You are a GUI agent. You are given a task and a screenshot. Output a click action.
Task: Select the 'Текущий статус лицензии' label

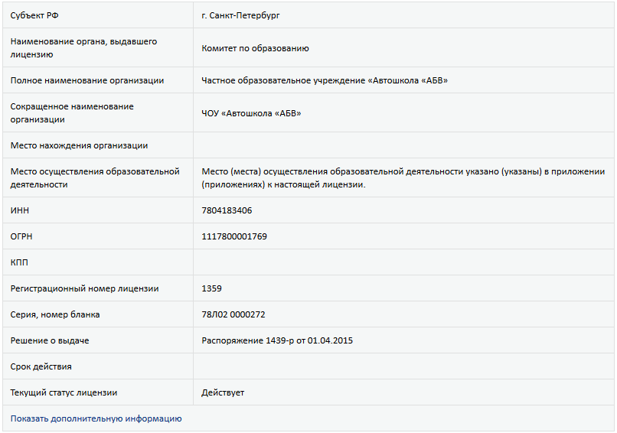pos(64,392)
